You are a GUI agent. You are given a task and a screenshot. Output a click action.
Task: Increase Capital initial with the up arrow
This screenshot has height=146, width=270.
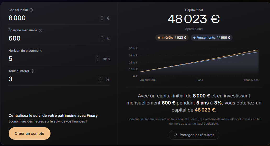coord(102,16)
